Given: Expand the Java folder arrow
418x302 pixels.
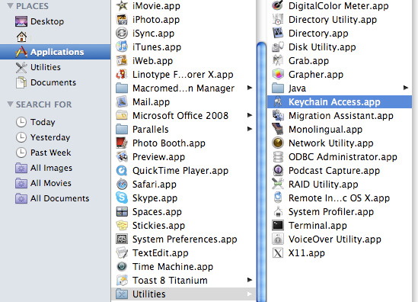Looking at the screenshot, I should tap(406, 88).
